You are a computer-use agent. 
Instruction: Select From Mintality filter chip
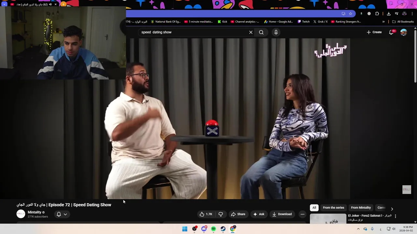pyautogui.click(x=361, y=208)
